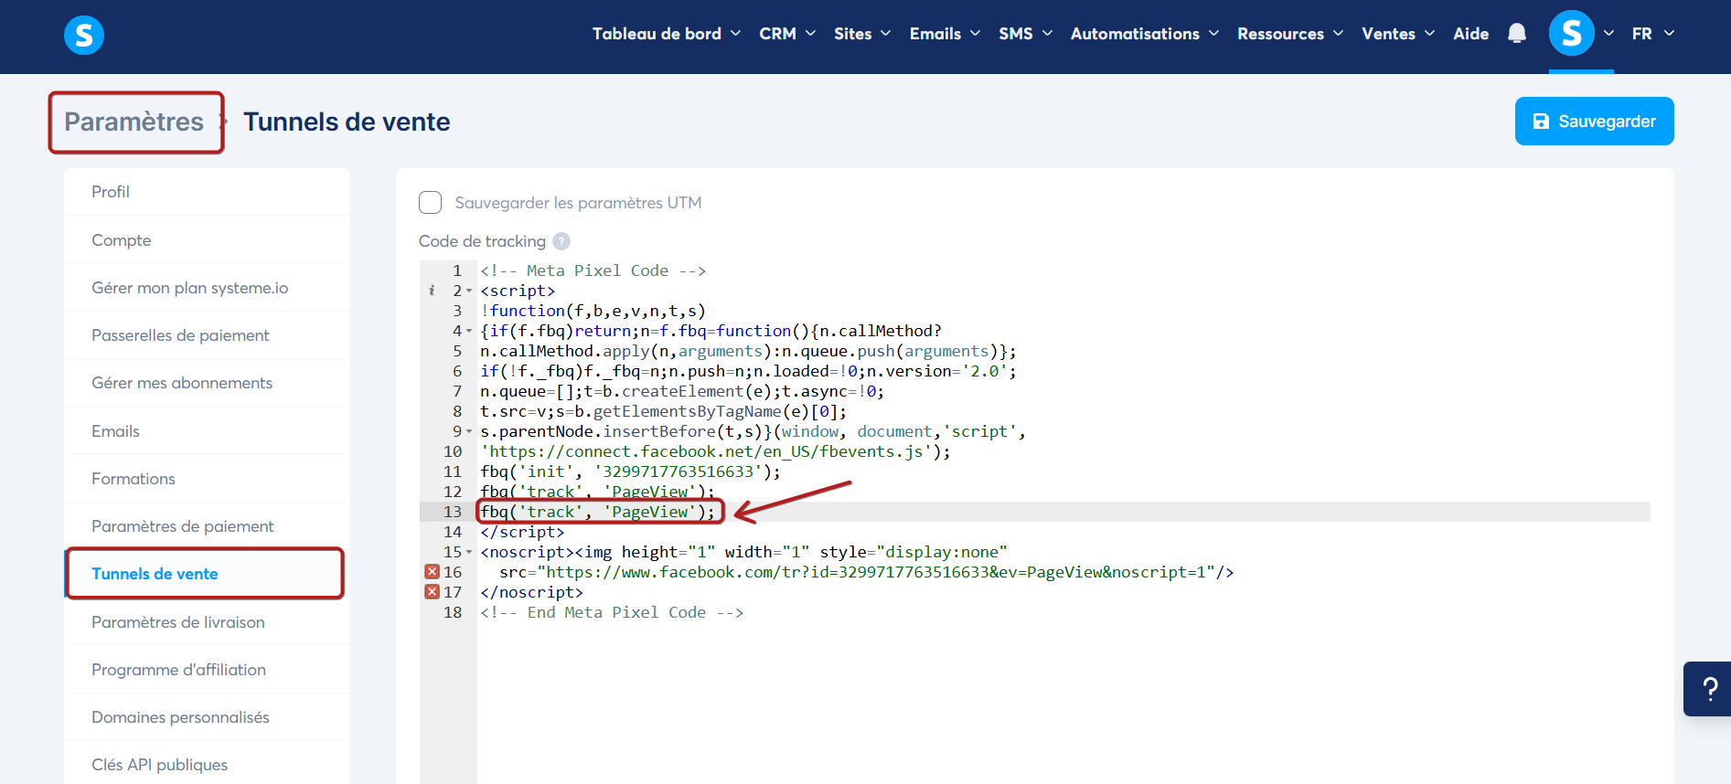Image resolution: width=1731 pixels, height=784 pixels.
Task: Open the Aide menu item
Action: pos(1470,34)
